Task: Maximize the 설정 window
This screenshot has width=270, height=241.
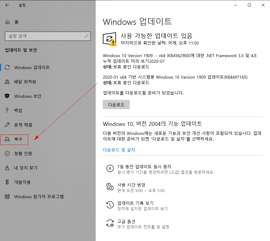Action: (249, 5)
